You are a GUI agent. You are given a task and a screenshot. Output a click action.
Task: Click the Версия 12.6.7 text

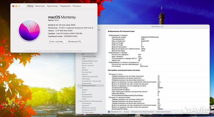[x=53, y=20]
